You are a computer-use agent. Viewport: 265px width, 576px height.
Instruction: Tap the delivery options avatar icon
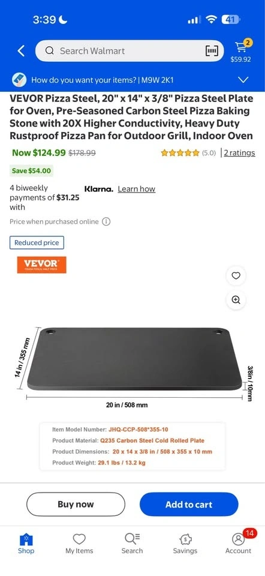click(19, 80)
